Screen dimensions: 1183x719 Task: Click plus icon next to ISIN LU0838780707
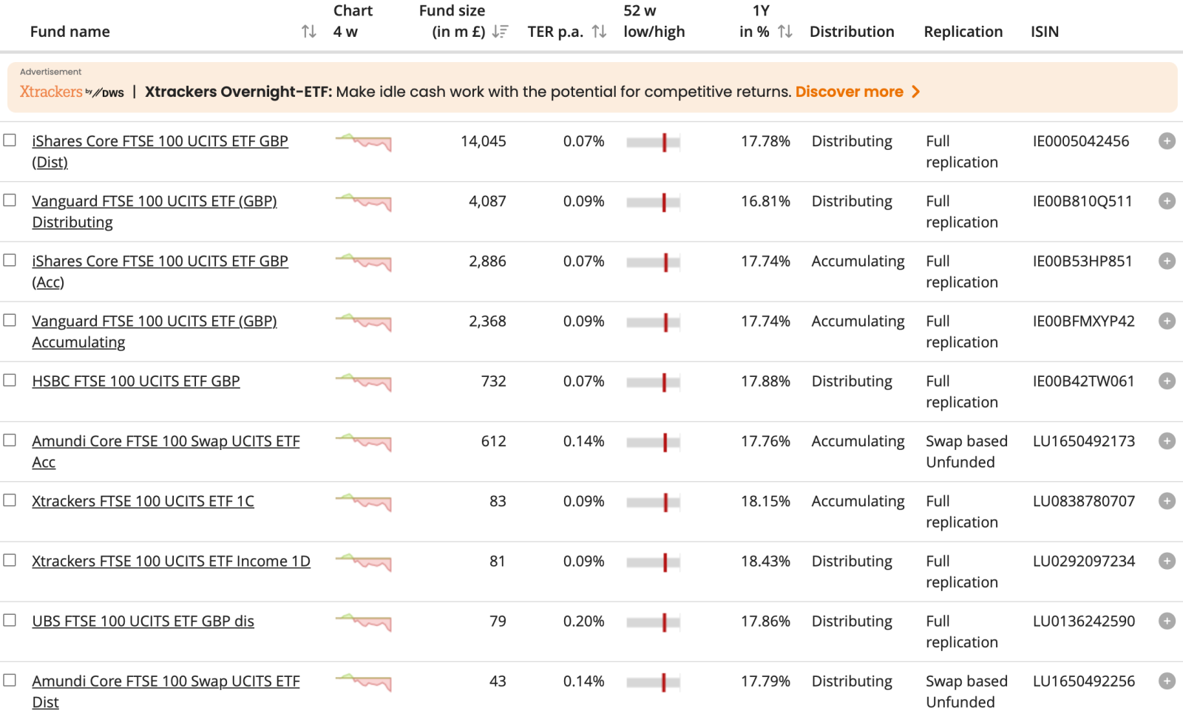click(1167, 501)
